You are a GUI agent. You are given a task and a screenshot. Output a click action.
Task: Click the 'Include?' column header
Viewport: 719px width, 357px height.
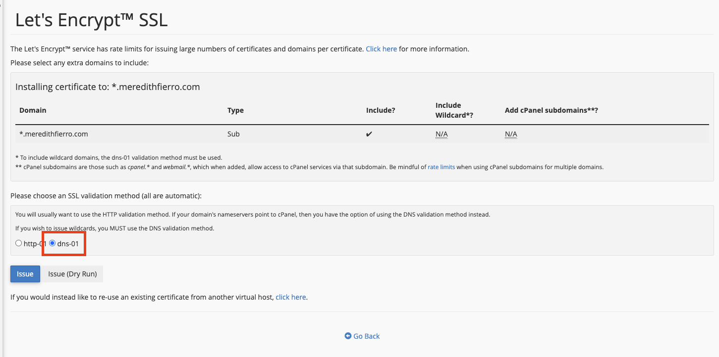tap(381, 110)
